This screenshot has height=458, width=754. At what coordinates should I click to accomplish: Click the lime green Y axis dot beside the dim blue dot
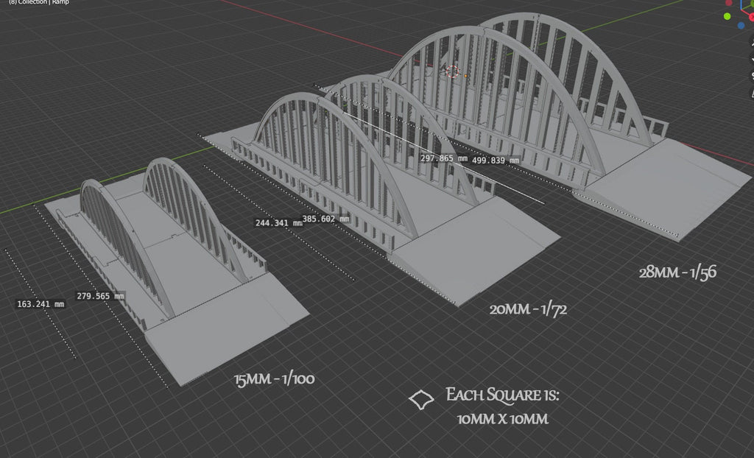click(727, 16)
